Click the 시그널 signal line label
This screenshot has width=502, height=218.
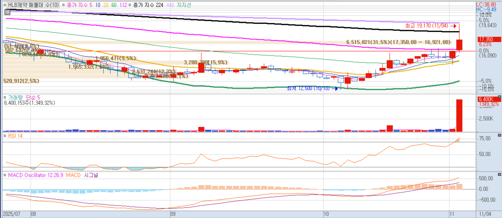pyautogui.click(x=91, y=175)
